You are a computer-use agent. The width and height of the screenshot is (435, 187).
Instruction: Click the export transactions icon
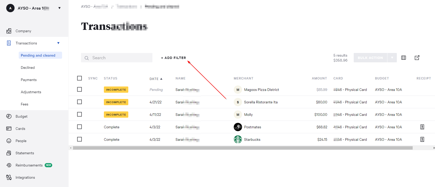point(417,58)
